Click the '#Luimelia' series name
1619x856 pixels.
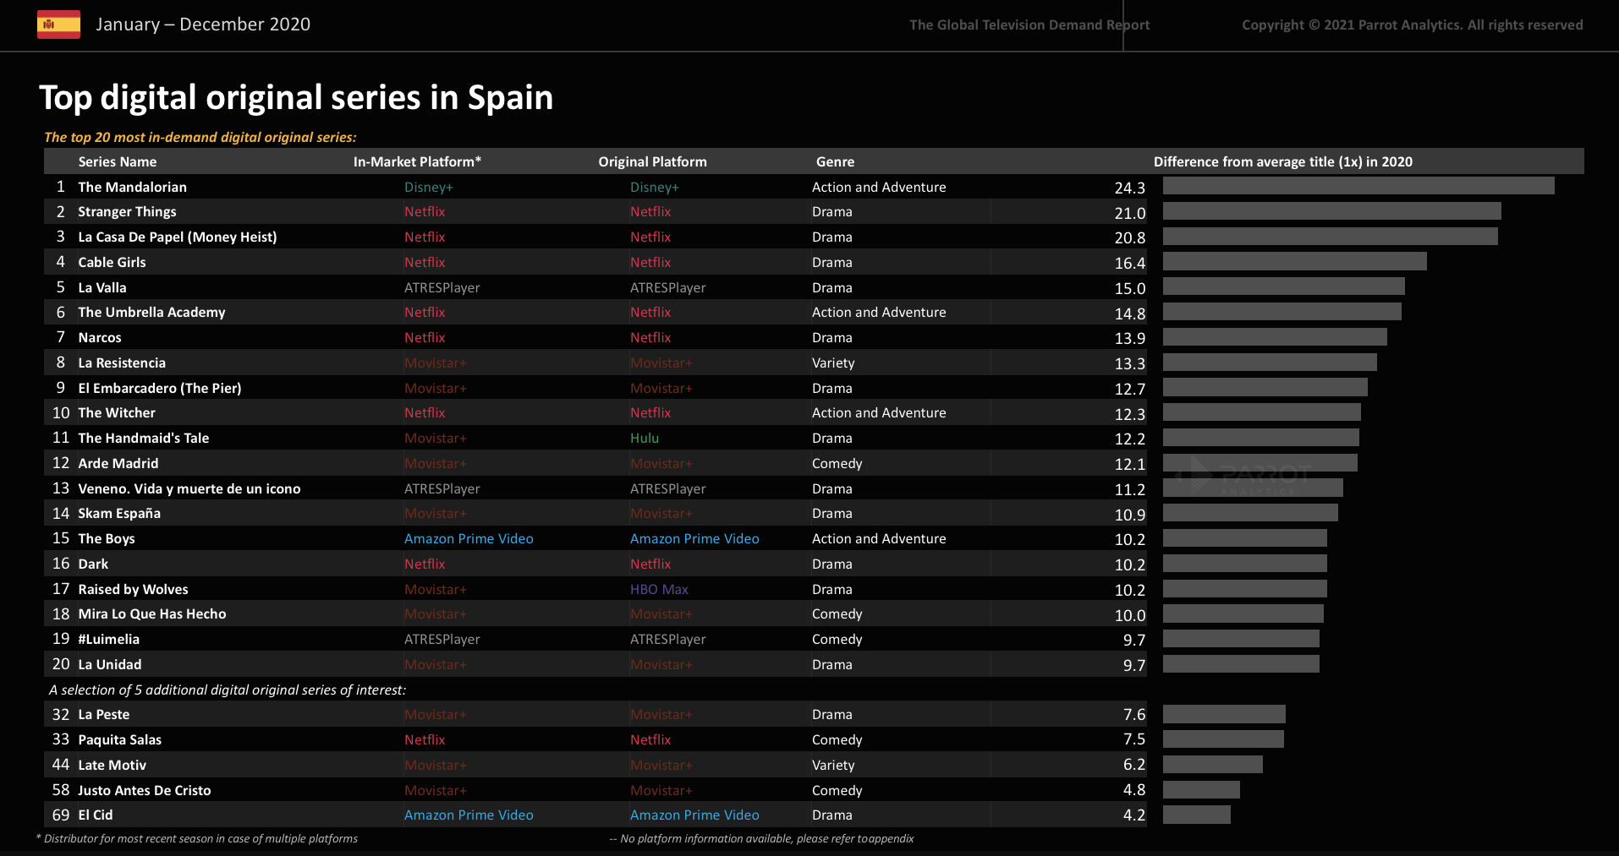[x=108, y=640]
